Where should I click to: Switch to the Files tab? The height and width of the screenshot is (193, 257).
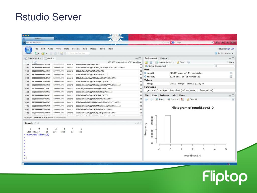[147, 95]
